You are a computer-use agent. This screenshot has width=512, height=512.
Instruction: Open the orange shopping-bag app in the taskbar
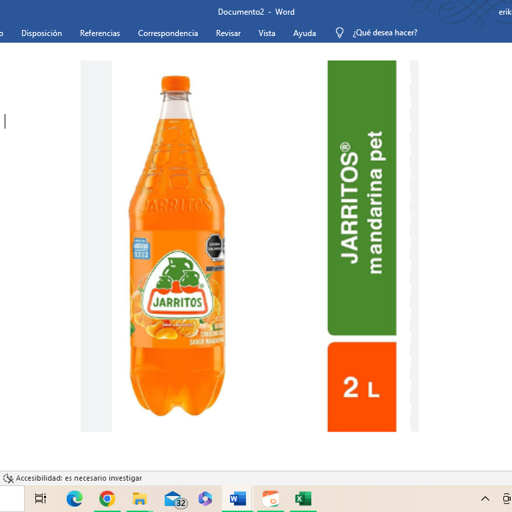(x=271, y=499)
